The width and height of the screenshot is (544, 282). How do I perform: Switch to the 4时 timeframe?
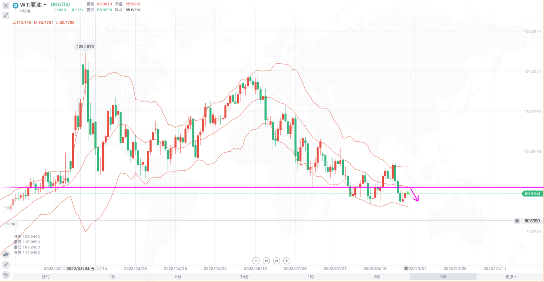377,277
